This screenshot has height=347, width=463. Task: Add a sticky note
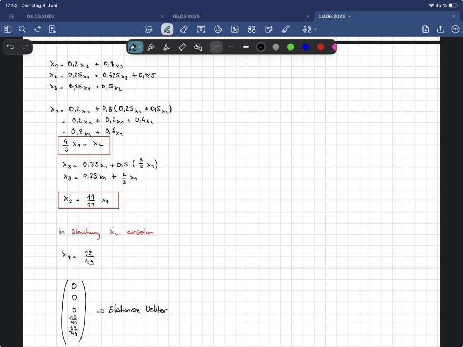pyautogui.click(x=269, y=29)
